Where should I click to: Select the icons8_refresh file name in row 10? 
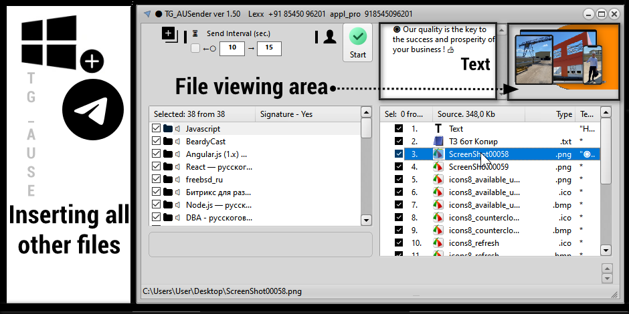[x=474, y=243]
